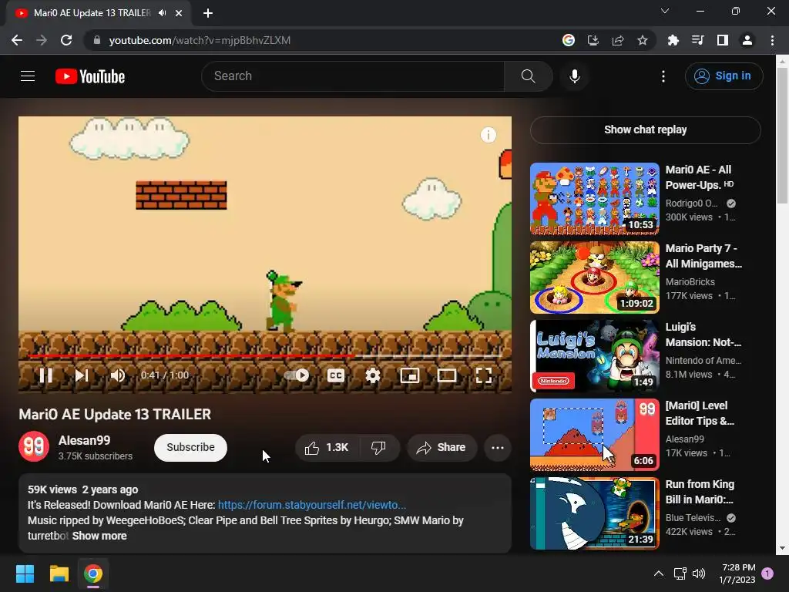Screen dimensions: 789x592
Task: Click Luigi's Mansion video title text
Action: [x=703, y=335]
